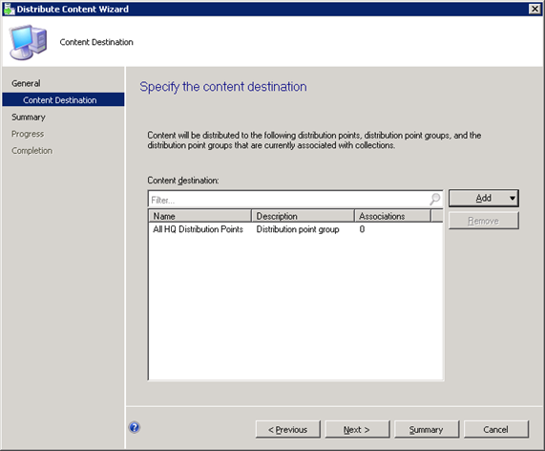
Task: Select the Progress step in sidebar
Action: [28, 134]
